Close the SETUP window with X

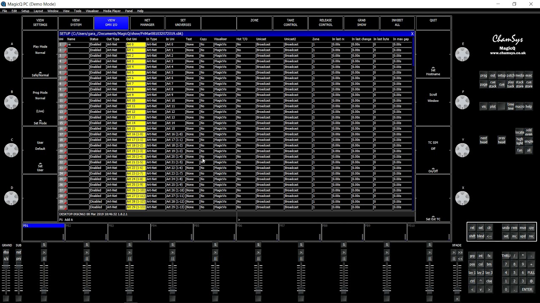412,34
